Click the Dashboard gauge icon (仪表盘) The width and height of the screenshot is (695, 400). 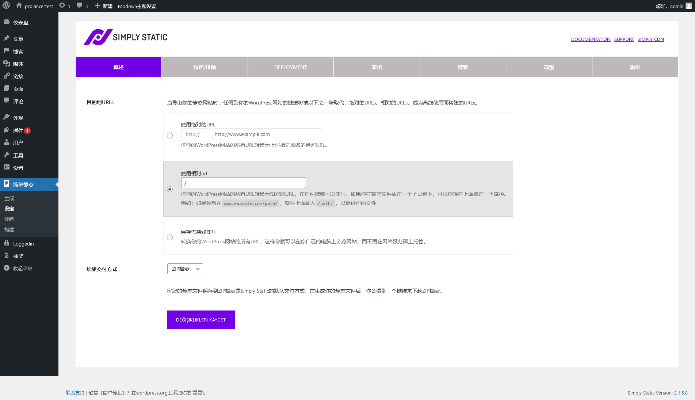pyautogui.click(x=7, y=22)
